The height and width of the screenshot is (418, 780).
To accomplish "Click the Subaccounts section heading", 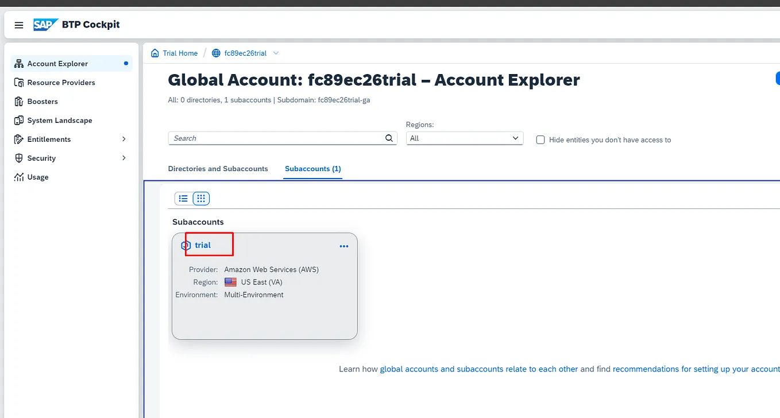I will [198, 222].
